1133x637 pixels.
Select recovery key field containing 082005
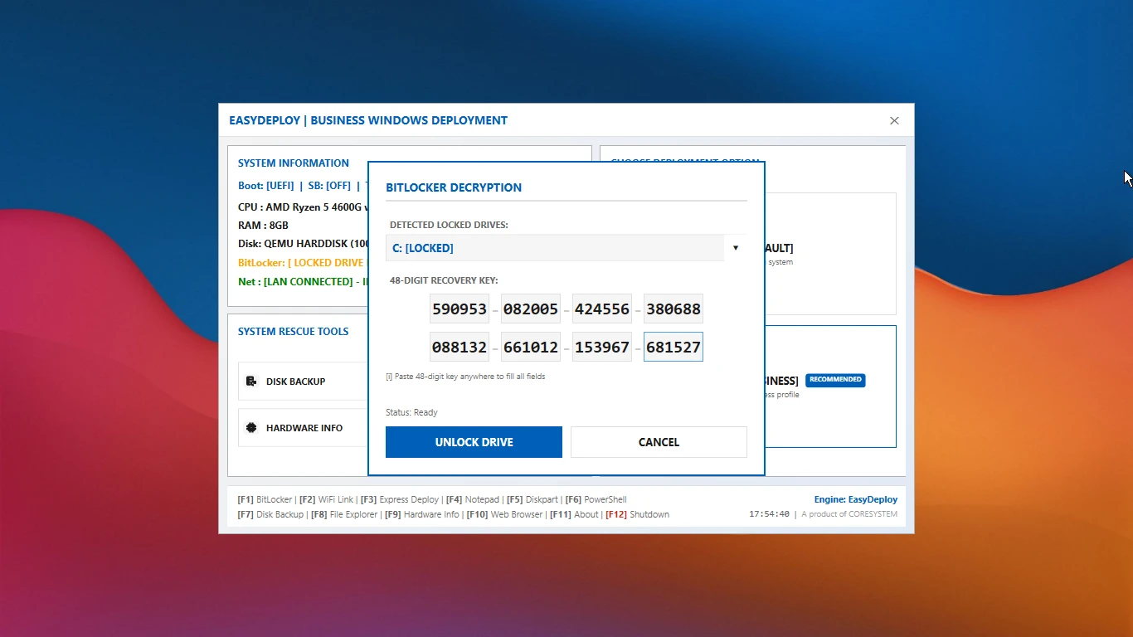(531, 309)
